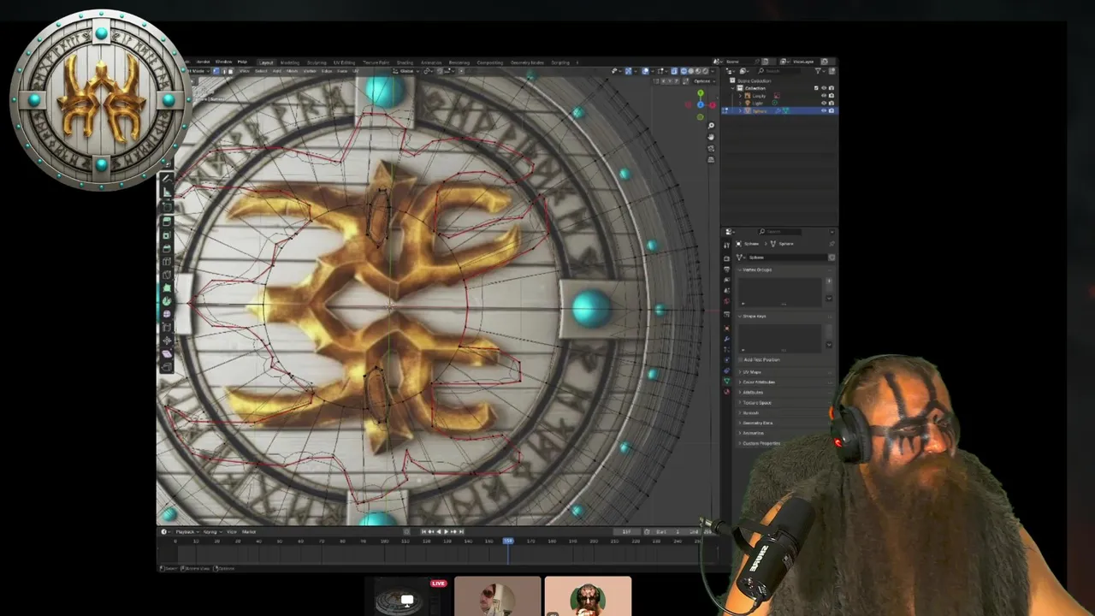Toggle X-ray display in viewport header

point(674,71)
